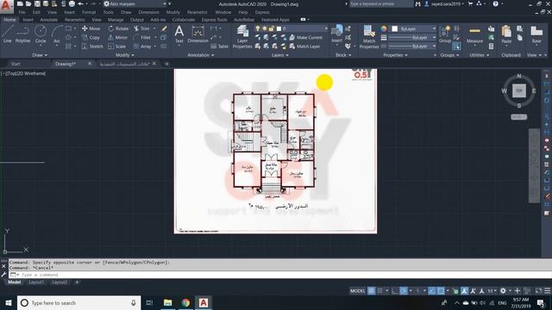Activate the Stretch tool
Viewport: 552px width, 310px height.
tap(92, 46)
